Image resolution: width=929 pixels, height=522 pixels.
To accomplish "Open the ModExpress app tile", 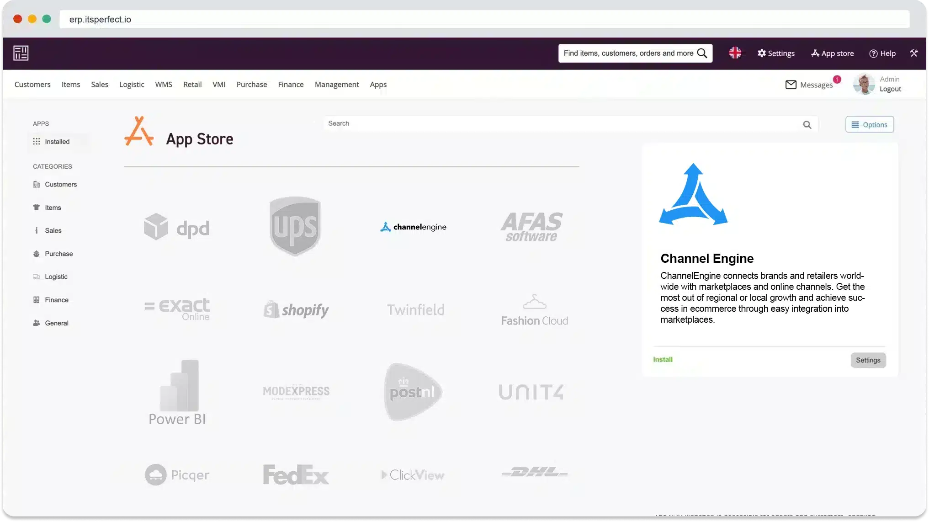I will [296, 392].
